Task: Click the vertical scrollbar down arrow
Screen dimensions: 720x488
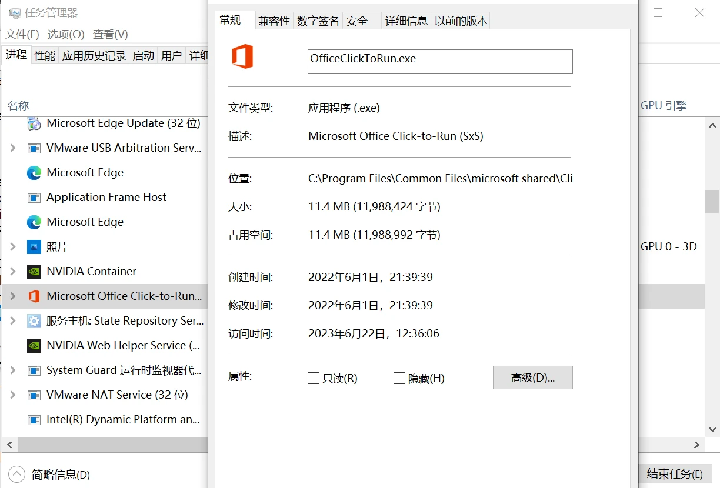Action: 712,430
